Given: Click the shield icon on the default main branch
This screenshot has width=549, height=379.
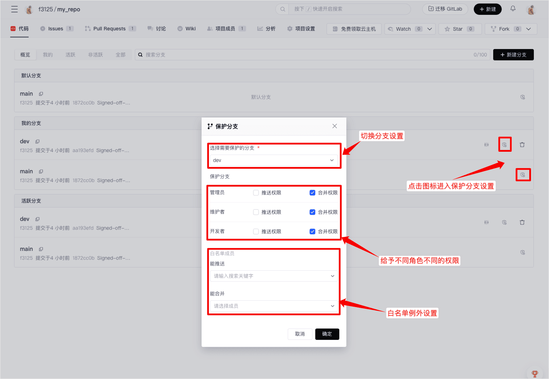Looking at the screenshot, I should click(523, 97).
